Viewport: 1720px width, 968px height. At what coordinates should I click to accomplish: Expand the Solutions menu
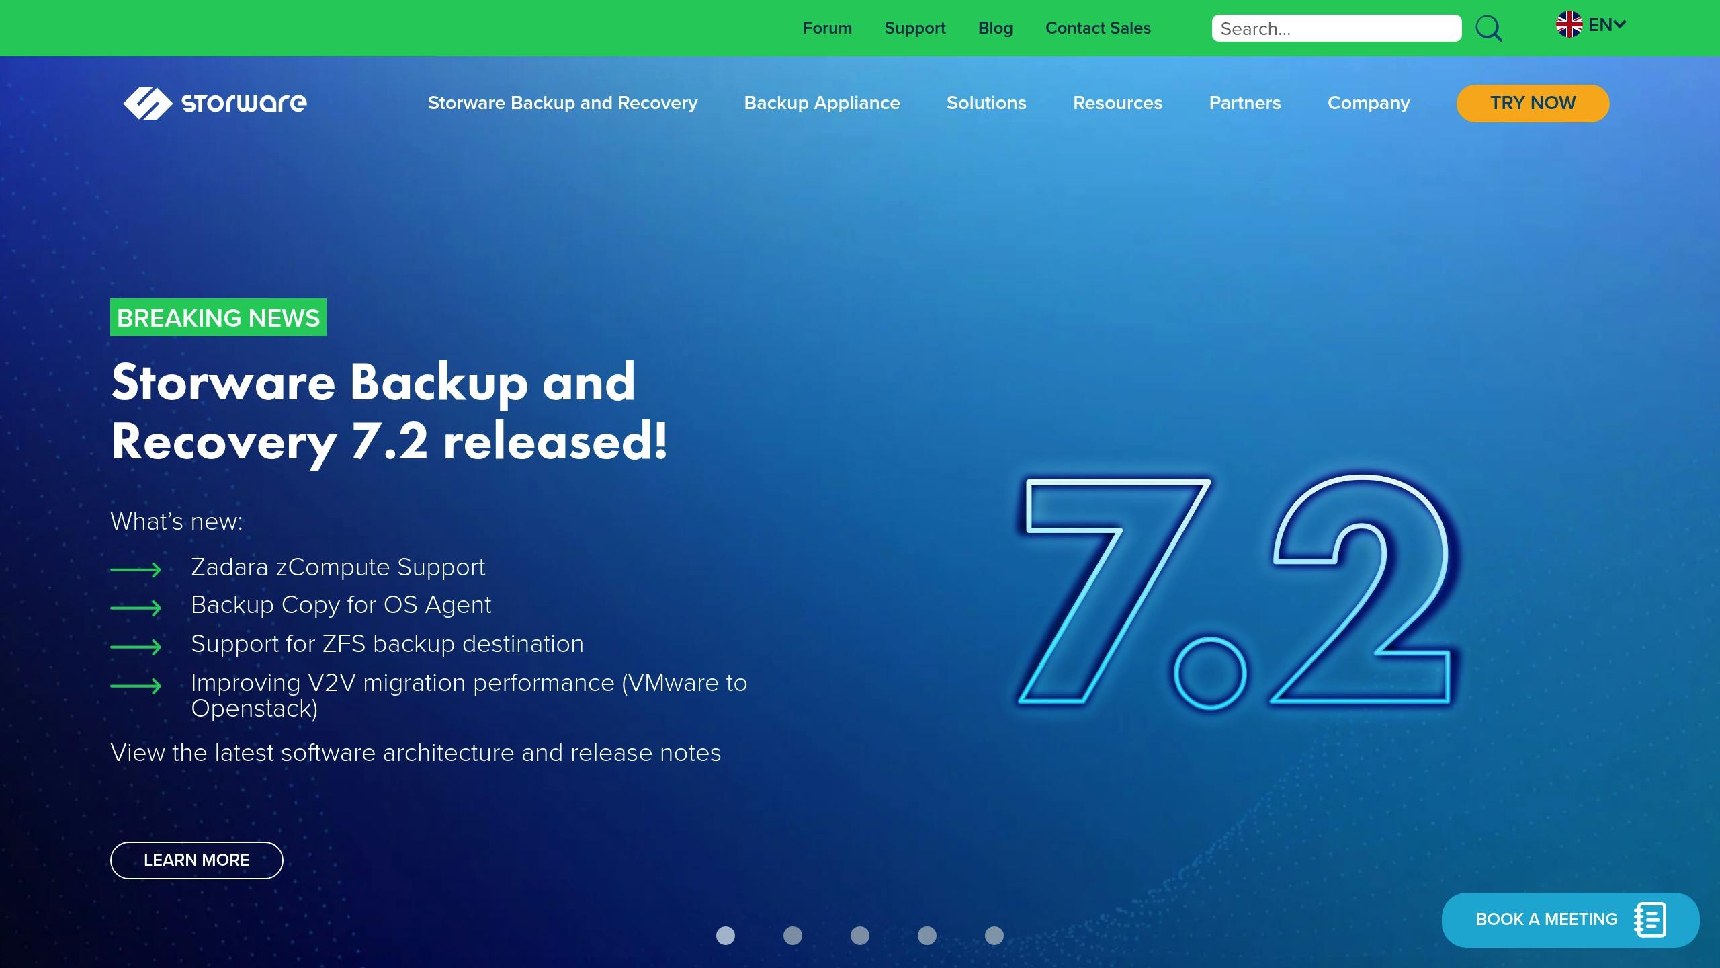point(986,103)
